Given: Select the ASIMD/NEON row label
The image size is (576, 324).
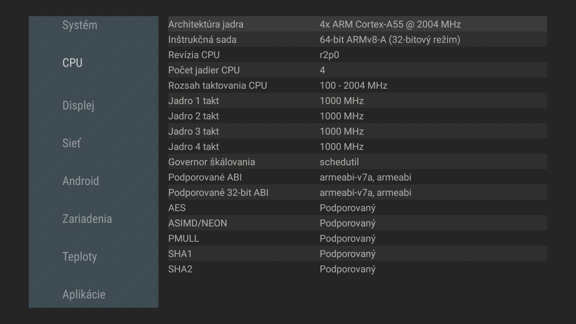Looking at the screenshot, I should point(198,223).
